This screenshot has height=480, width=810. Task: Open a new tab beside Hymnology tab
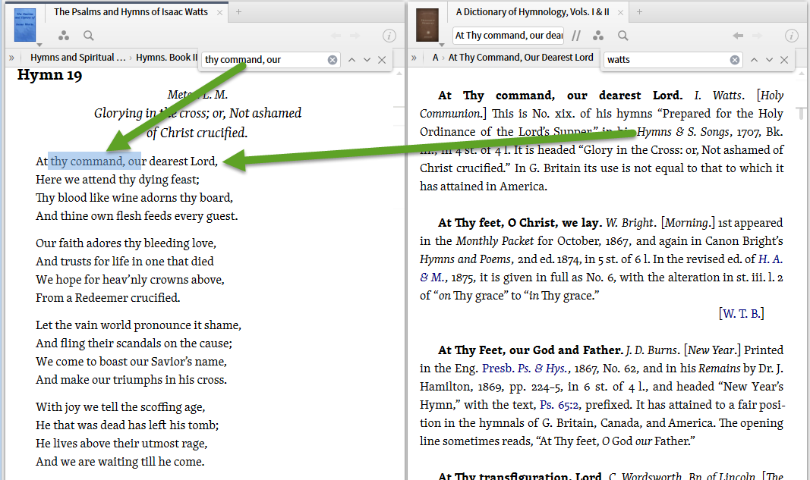pos(639,12)
